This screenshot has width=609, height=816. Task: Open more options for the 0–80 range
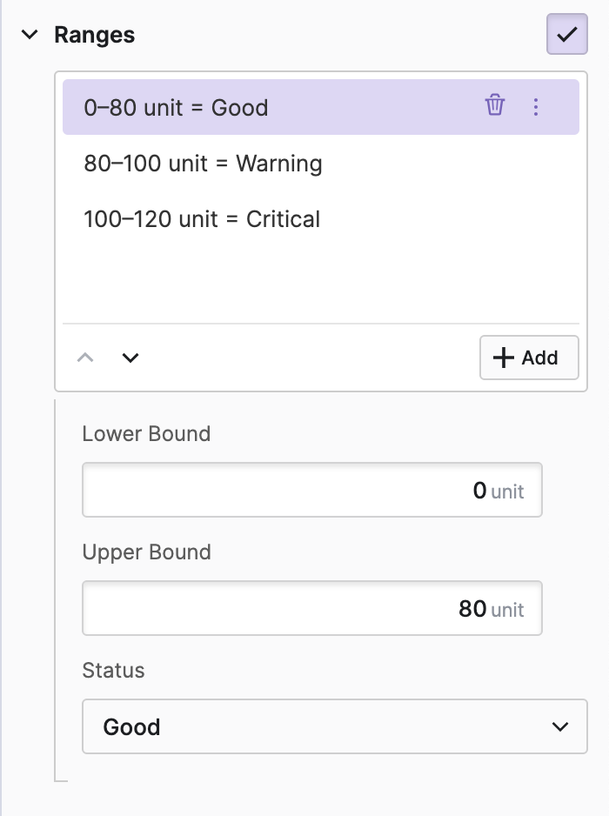(x=536, y=107)
